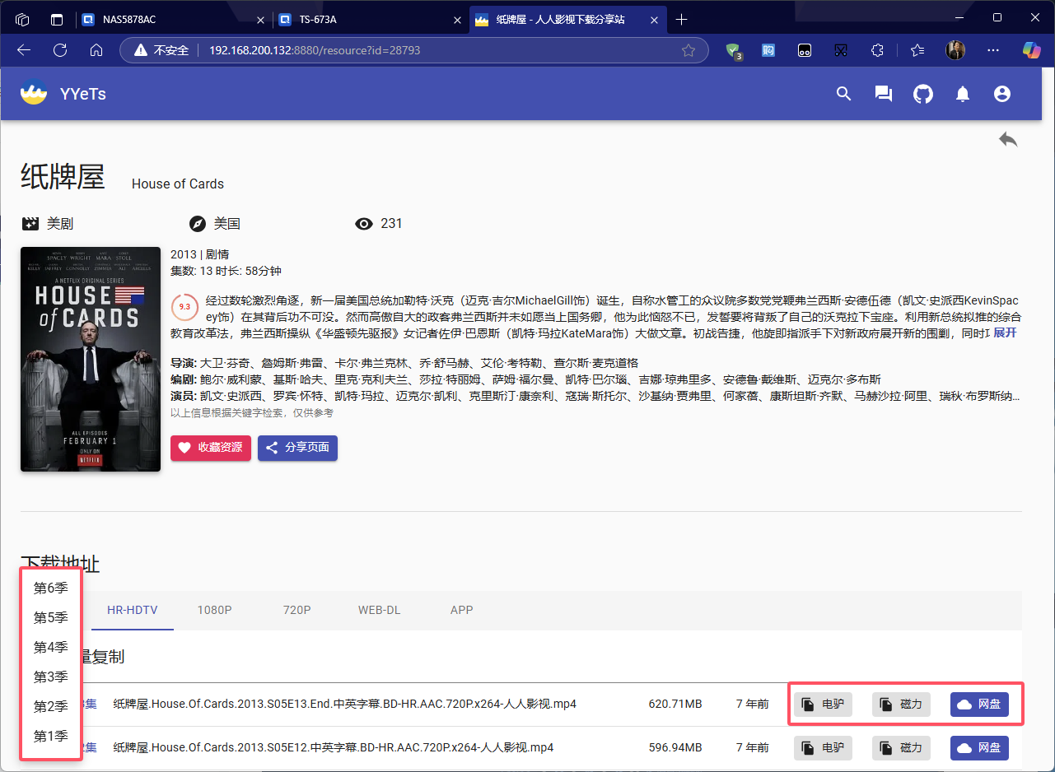Open the search icon in YYeTs header
This screenshot has height=772, width=1055.
pyautogui.click(x=843, y=94)
